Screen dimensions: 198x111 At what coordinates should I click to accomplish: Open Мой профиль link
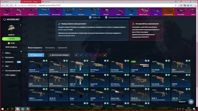click(11, 47)
